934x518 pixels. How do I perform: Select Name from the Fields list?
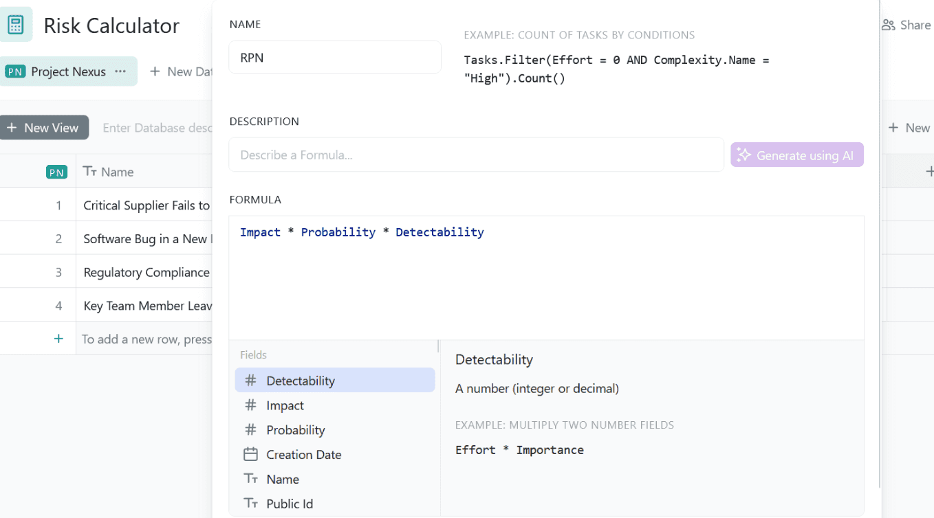pyautogui.click(x=283, y=479)
